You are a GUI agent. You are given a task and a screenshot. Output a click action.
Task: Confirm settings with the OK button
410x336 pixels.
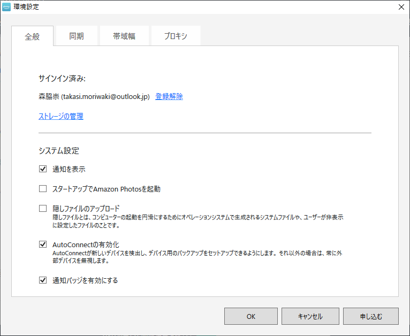coord(250,316)
